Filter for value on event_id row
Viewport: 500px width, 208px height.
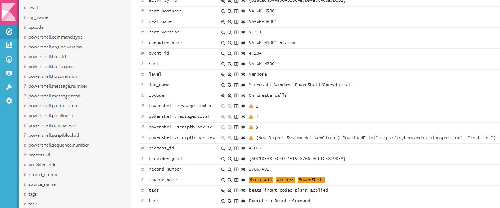tap(223, 53)
